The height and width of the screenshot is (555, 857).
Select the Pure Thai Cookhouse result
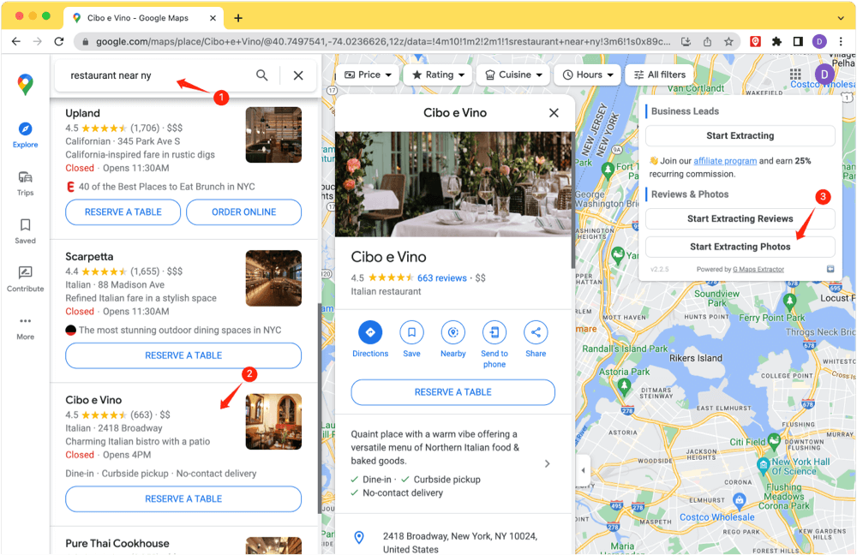point(117,544)
